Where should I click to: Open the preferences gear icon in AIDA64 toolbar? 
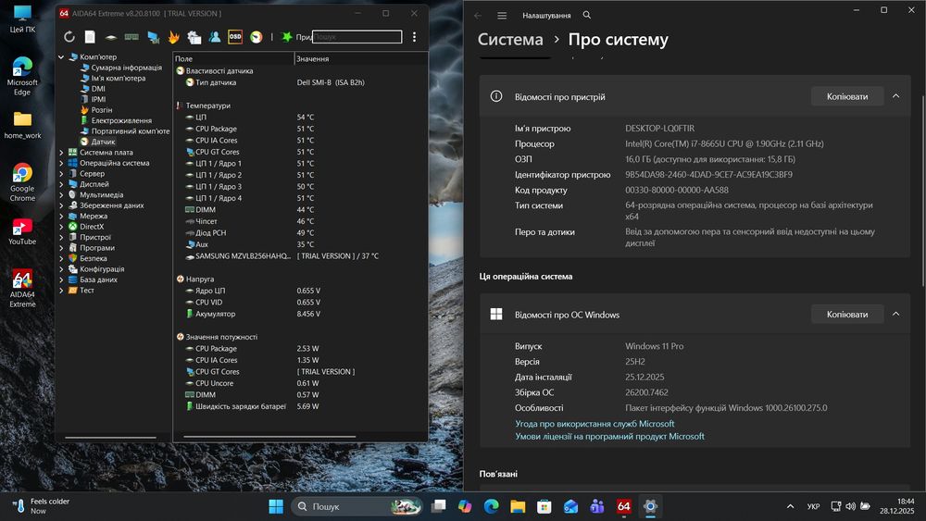pyautogui.click(x=194, y=37)
